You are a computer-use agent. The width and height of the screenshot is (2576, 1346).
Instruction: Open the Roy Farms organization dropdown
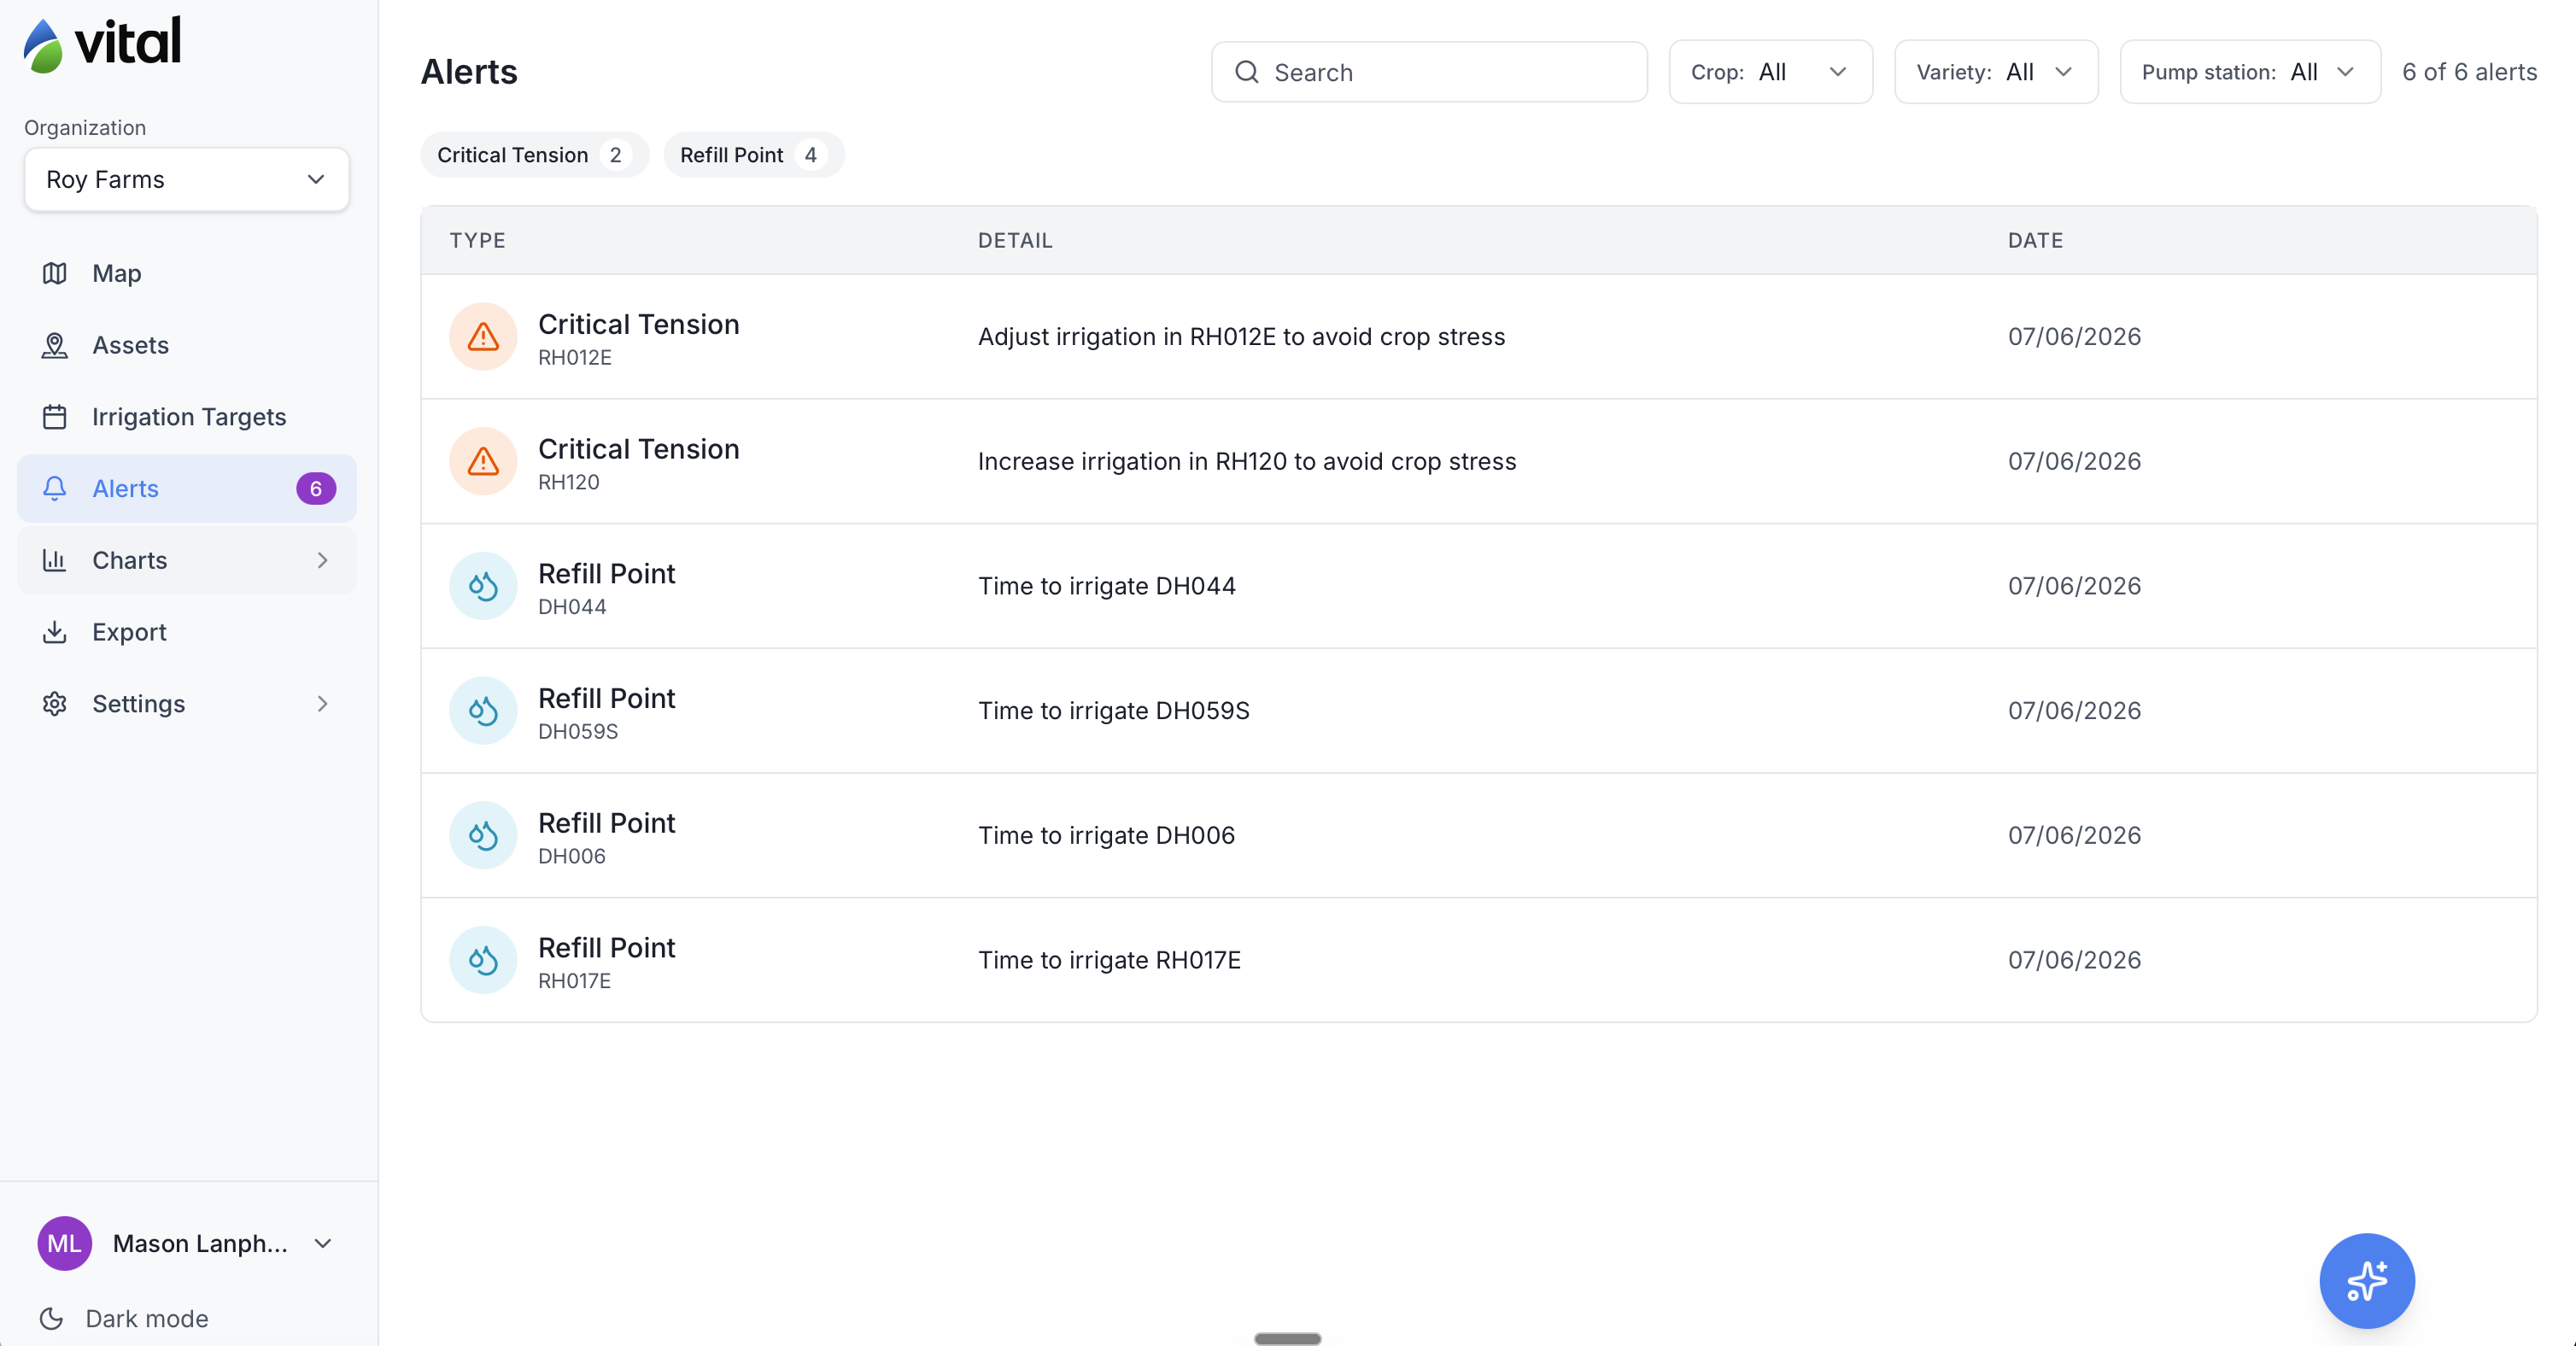[x=187, y=180]
